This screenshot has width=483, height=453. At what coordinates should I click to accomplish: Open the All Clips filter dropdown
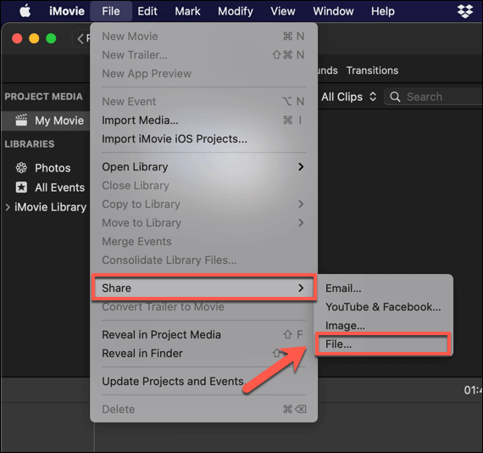click(349, 97)
